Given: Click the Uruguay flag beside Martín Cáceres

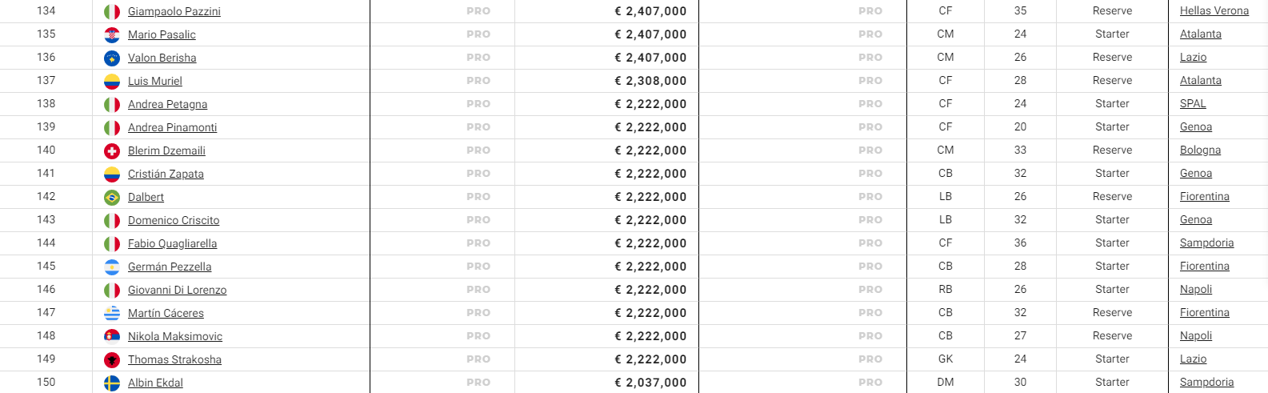Looking at the screenshot, I should point(112,314).
